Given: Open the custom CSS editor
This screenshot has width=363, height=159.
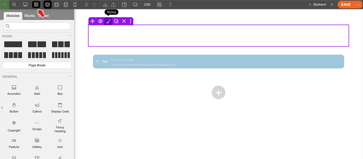Looking at the screenshot, I should click(x=147, y=5).
